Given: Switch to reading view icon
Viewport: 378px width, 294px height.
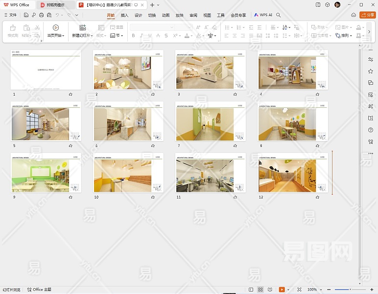Looking at the screenshot, I should [269, 290].
